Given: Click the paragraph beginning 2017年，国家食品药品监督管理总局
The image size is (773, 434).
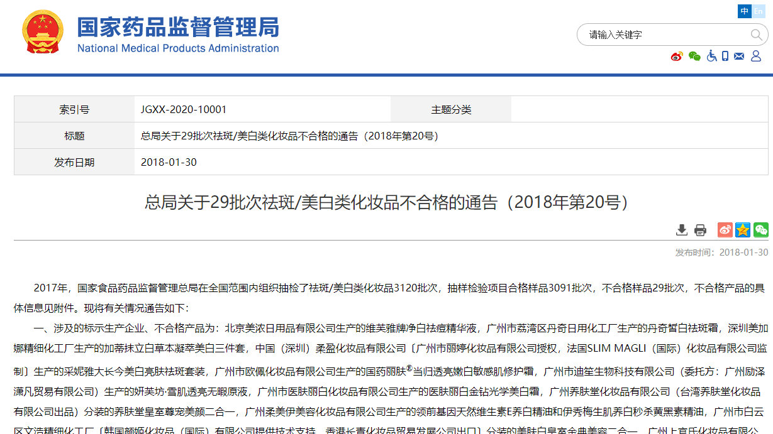Looking at the screenshot, I should click(391, 298).
